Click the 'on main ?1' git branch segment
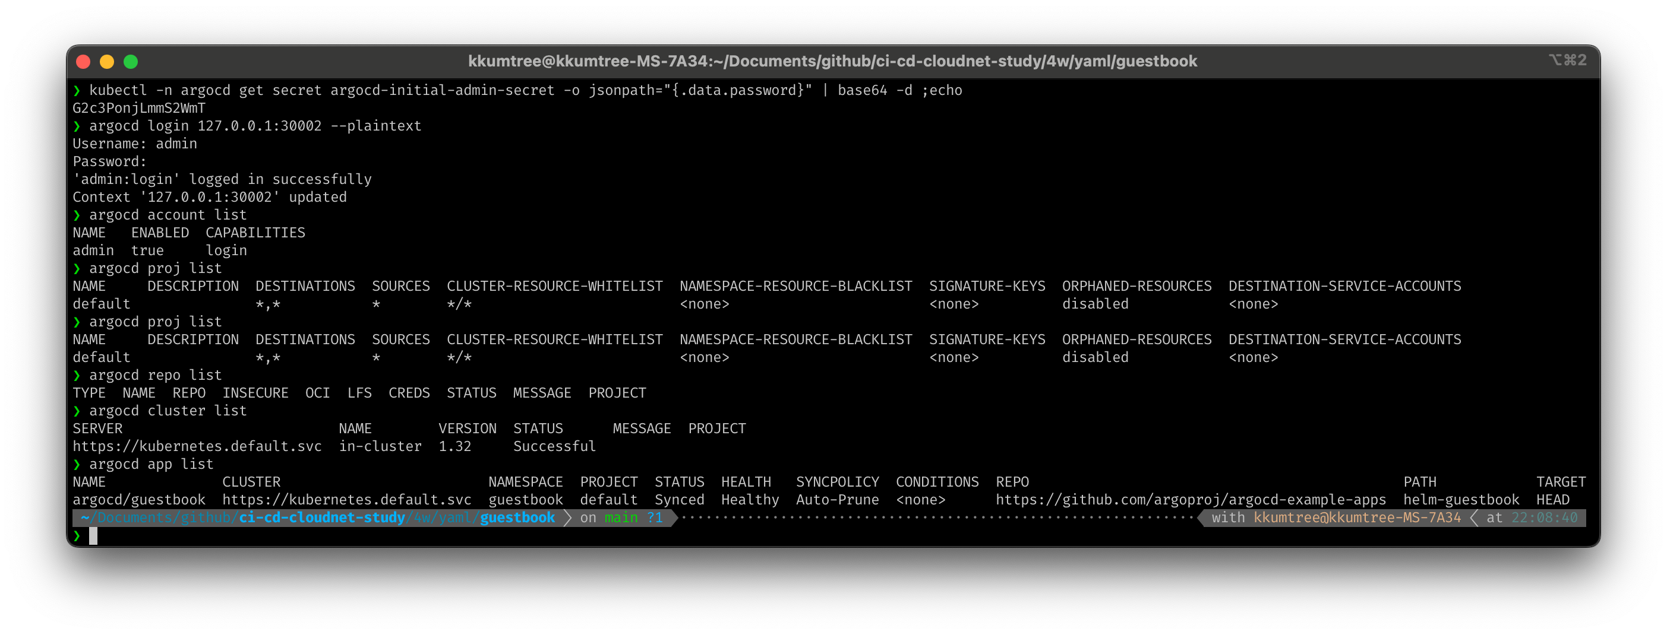This screenshot has width=1667, height=635. 621,517
